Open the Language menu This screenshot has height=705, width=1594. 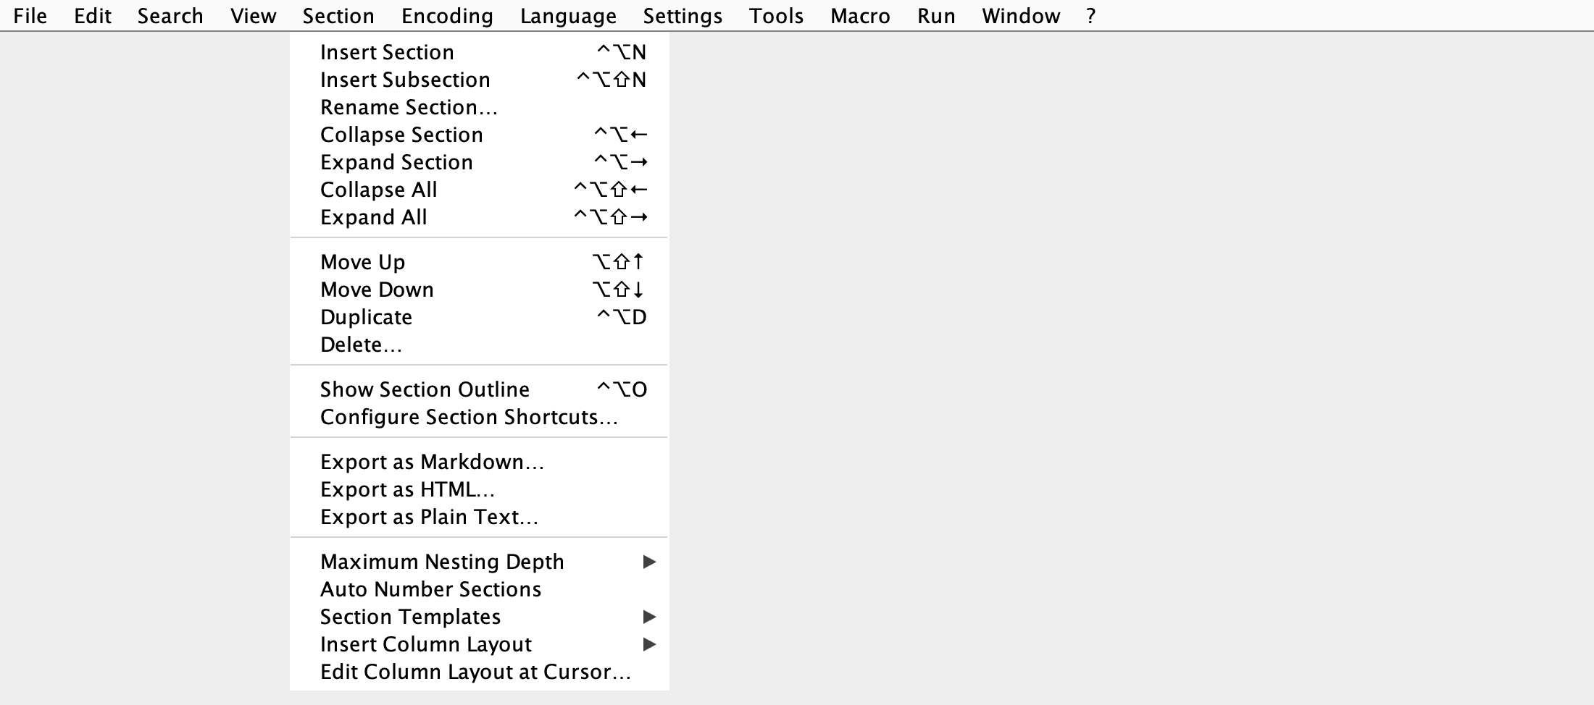568,16
